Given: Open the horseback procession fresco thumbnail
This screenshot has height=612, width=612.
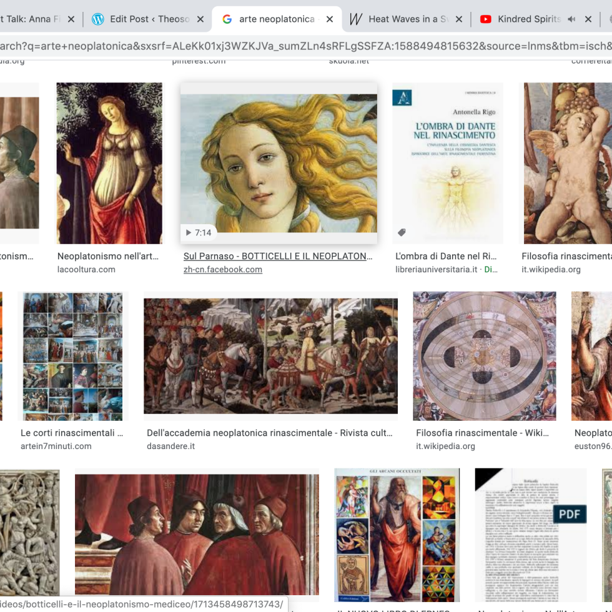Looking at the screenshot, I should point(270,356).
